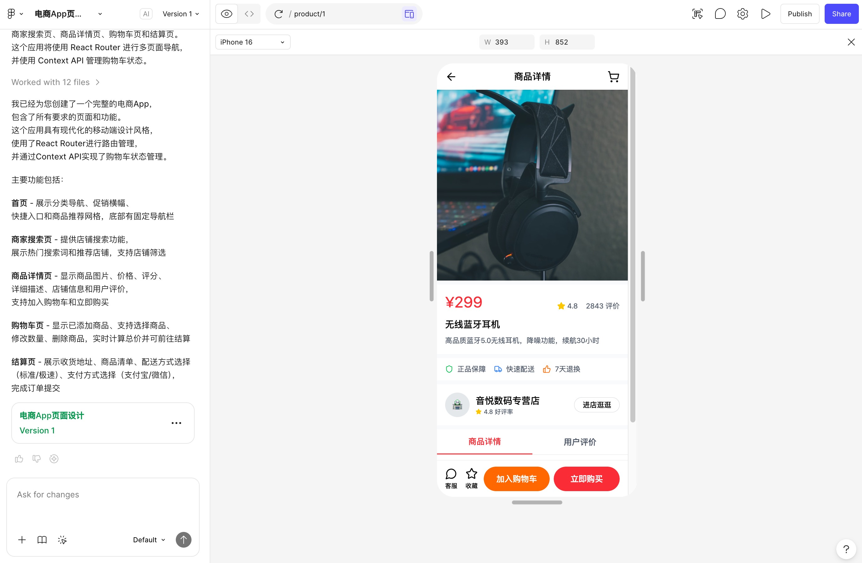Image resolution: width=862 pixels, height=563 pixels.
Task: Click the preview vertical scrollbar
Action: (x=633, y=245)
